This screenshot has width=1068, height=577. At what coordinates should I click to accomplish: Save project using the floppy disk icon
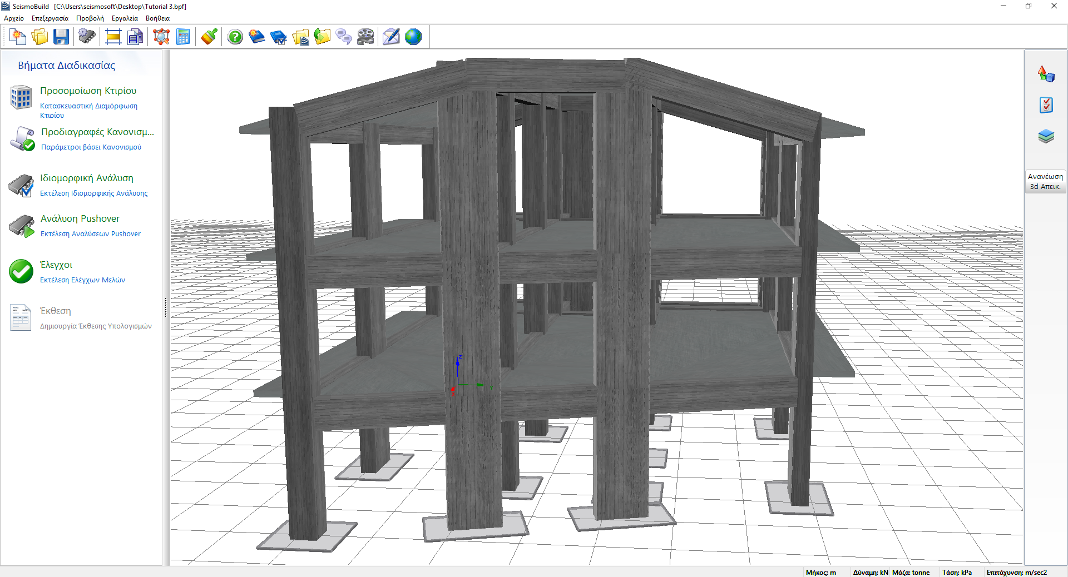pyautogui.click(x=61, y=37)
